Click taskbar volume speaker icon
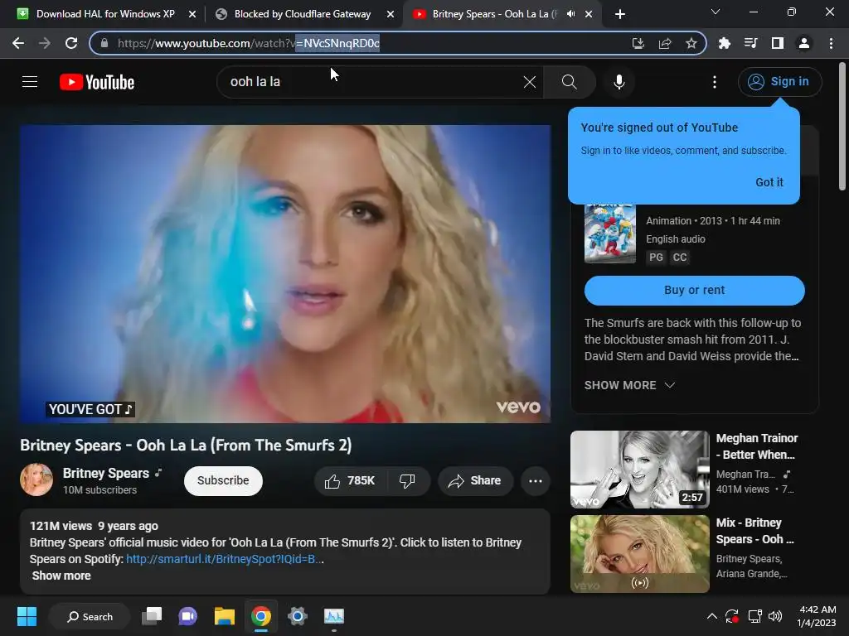This screenshot has width=849, height=636. coord(775,616)
